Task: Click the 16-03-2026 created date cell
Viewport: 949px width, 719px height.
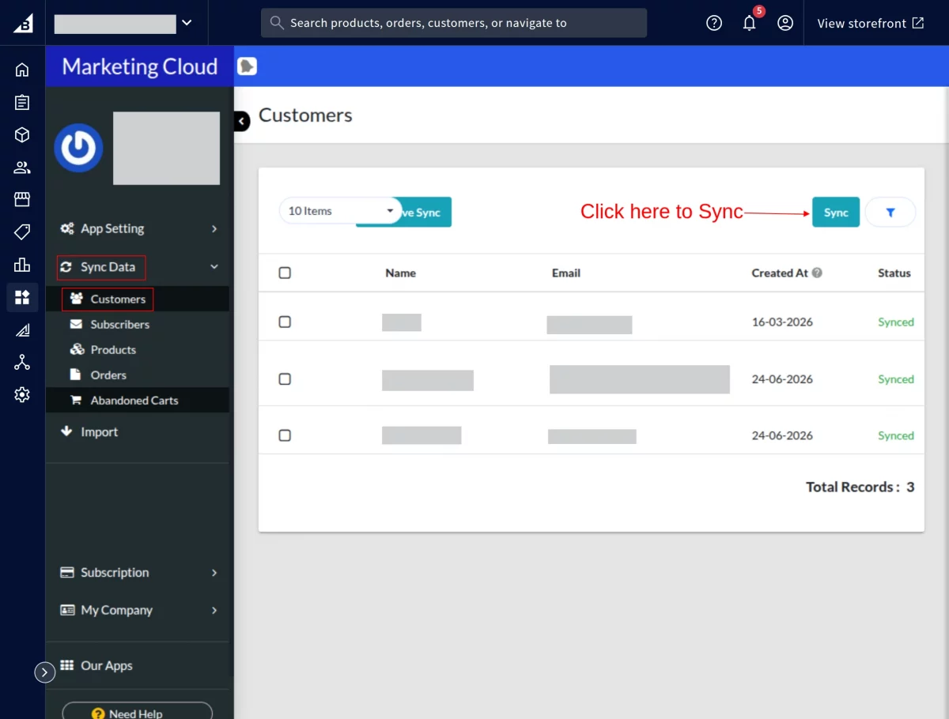Action: coord(782,322)
